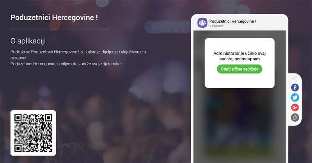Click the grey share icon above Facebook
Image resolution: width=312 pixels, height=163 pixels.
tap(295, 79)
